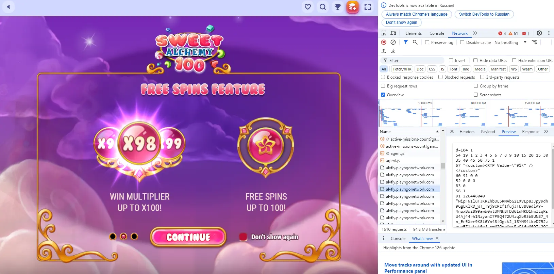This screenshot has width=554, height=274.
Task: Close the What's new drawer tab
Action: (437, 238)
